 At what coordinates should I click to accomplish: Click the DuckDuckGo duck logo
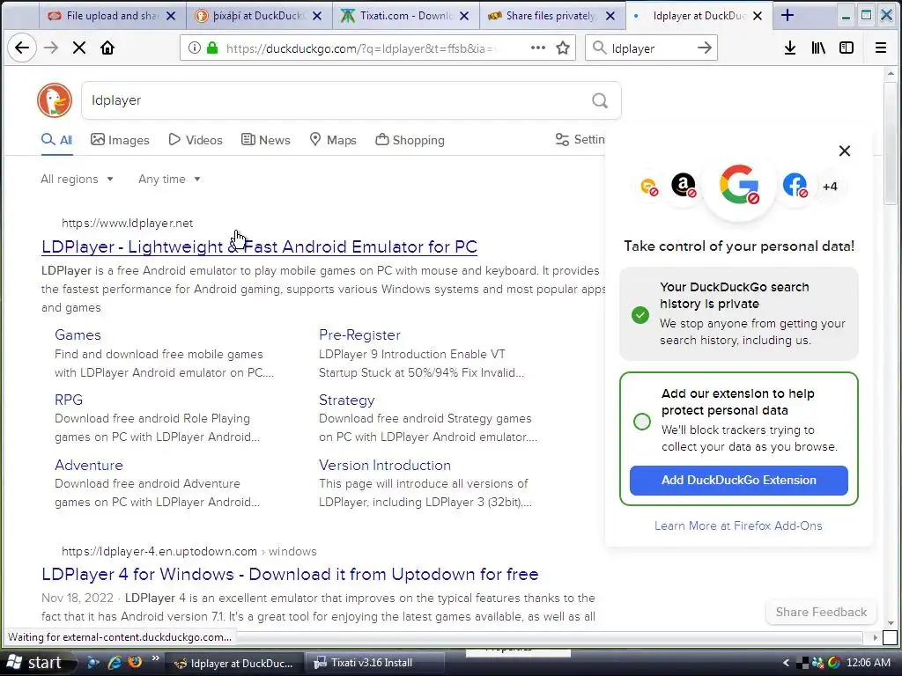pos(55,100)
